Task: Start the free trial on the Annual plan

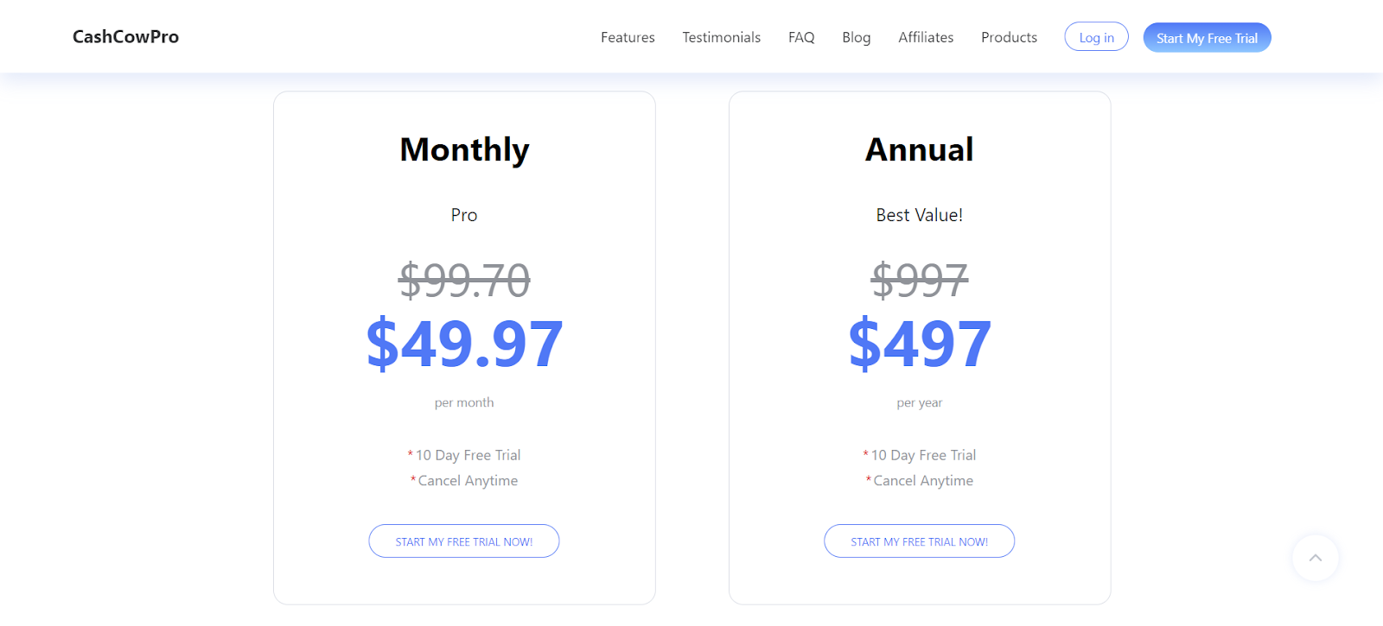Action: [x=919, y=541]
